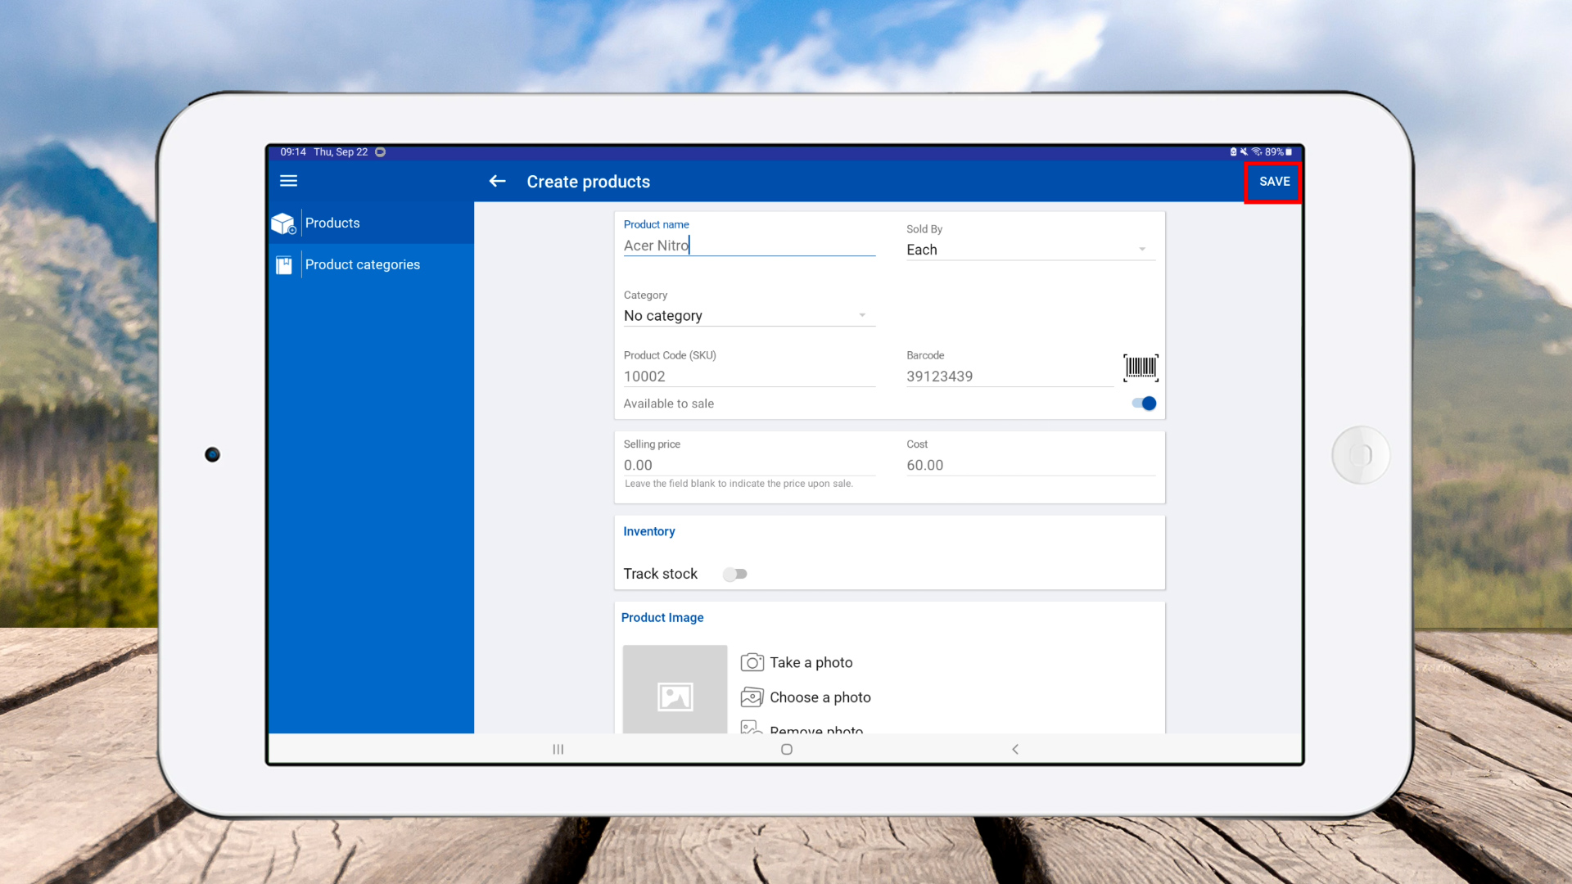The image size is (1572, 884).
Task: Click the Choose a photo option
Action: tap(820, 697)
